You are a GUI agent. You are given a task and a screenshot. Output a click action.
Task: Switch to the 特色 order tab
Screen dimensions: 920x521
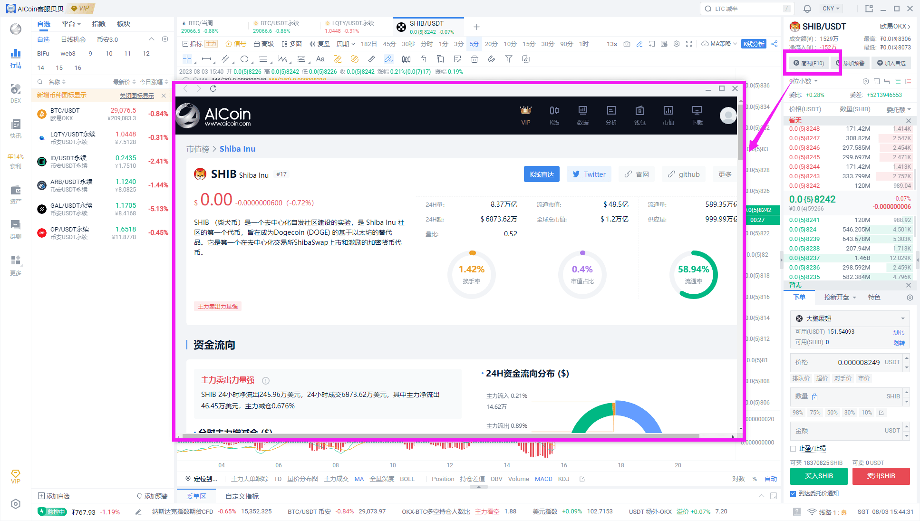point(874,297)
